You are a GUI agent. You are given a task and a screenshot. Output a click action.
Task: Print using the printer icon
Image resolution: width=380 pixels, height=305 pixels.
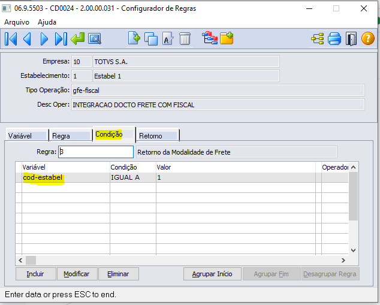334,39
